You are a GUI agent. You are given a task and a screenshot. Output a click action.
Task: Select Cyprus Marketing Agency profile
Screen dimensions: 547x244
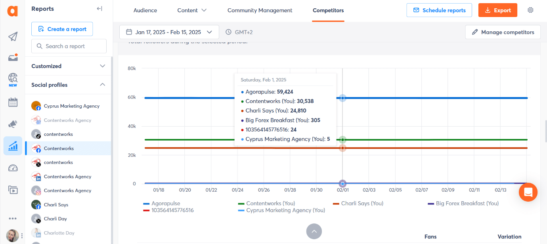(x=68, y=106)
